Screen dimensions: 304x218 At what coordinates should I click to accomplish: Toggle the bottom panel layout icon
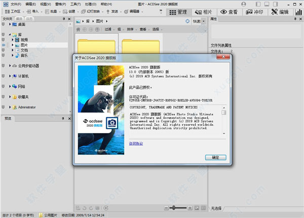coord(267,4)
